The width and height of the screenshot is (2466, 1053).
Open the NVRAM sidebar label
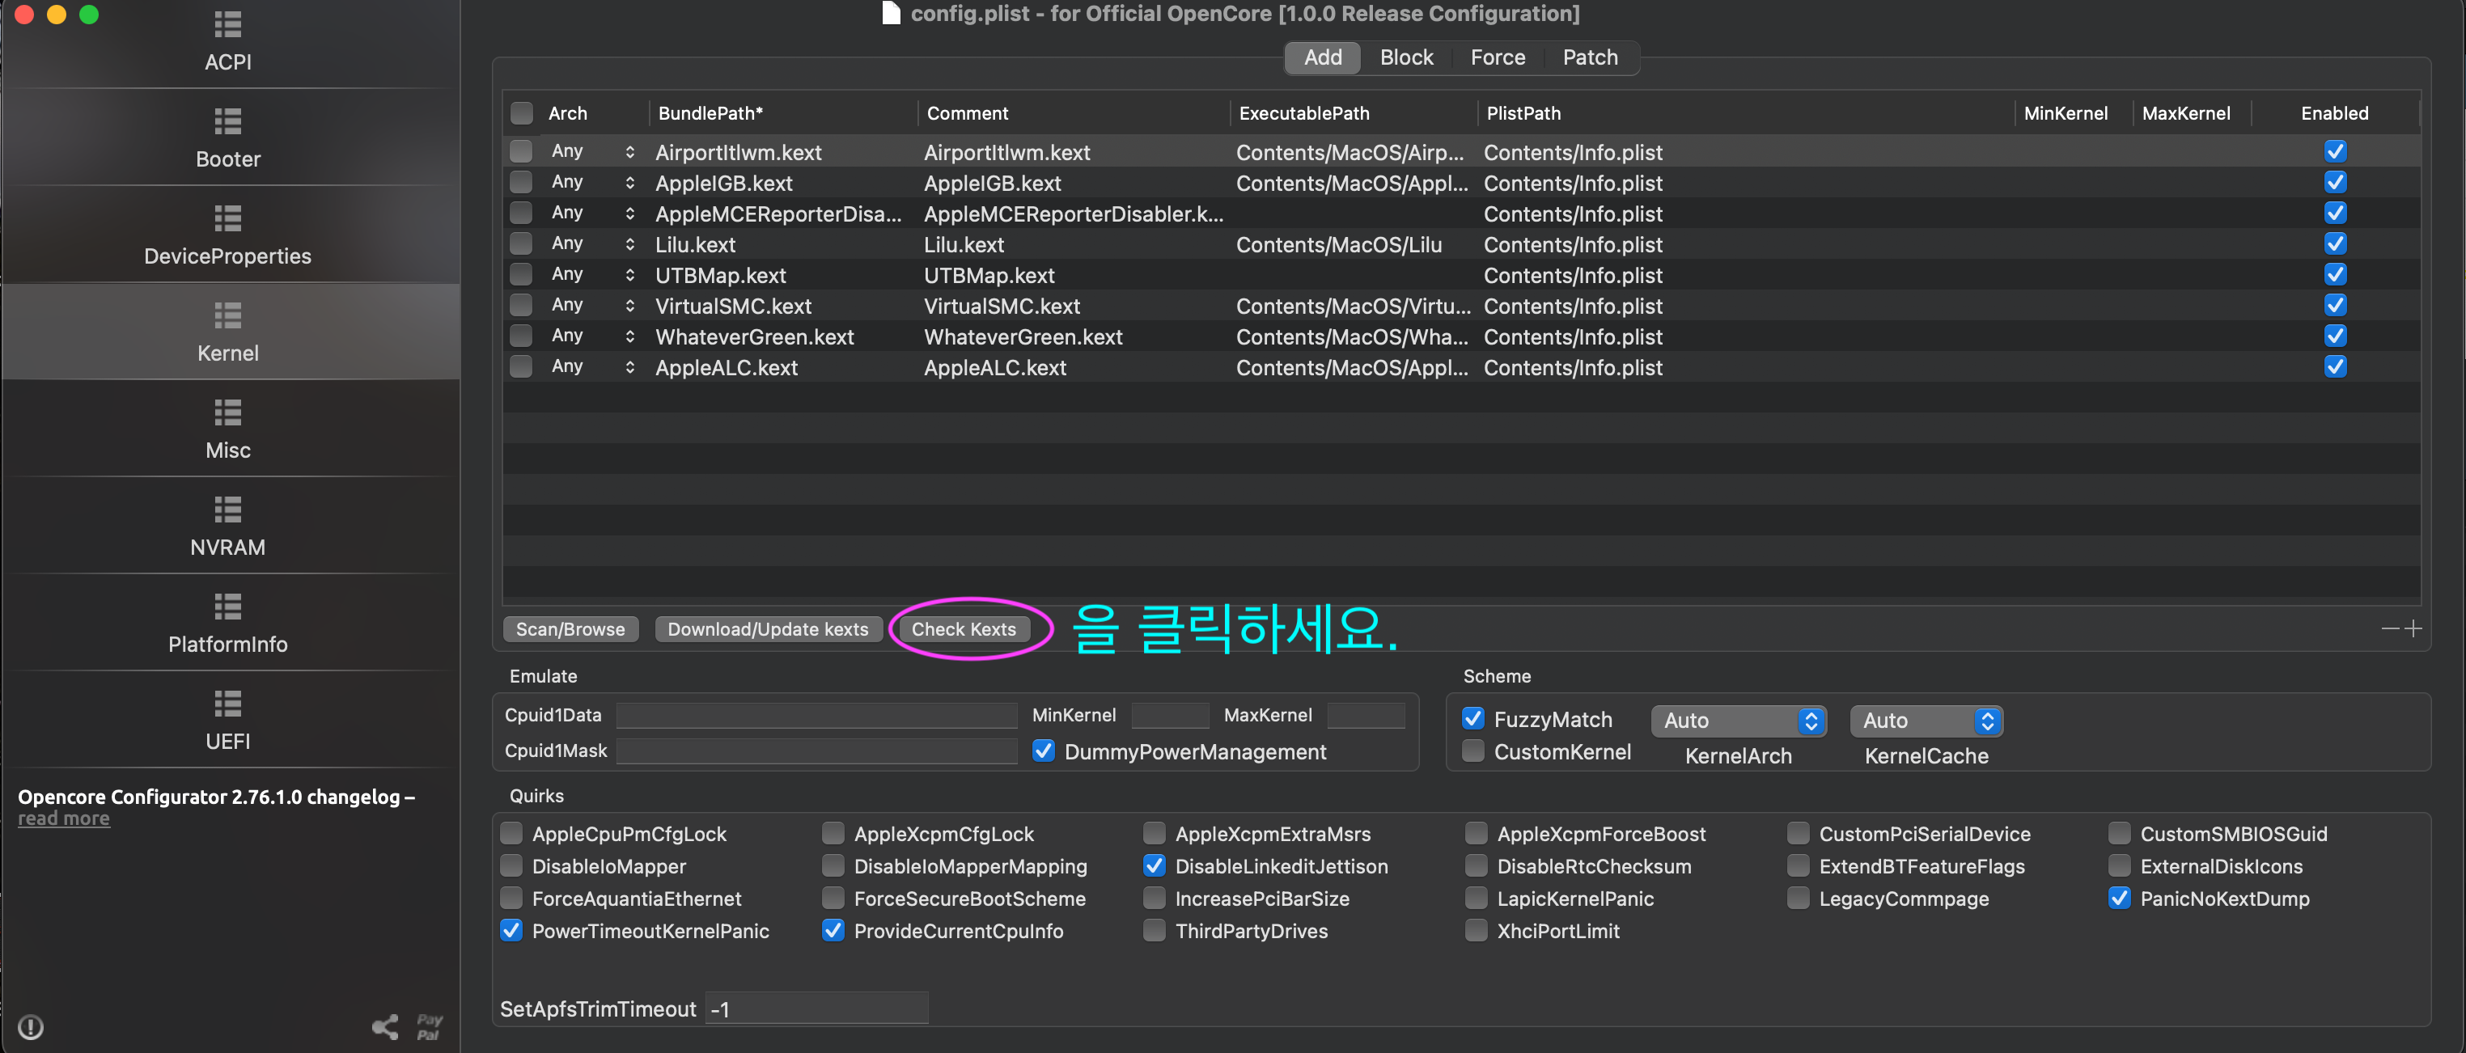pyautogui.click(x=228, y=547)
